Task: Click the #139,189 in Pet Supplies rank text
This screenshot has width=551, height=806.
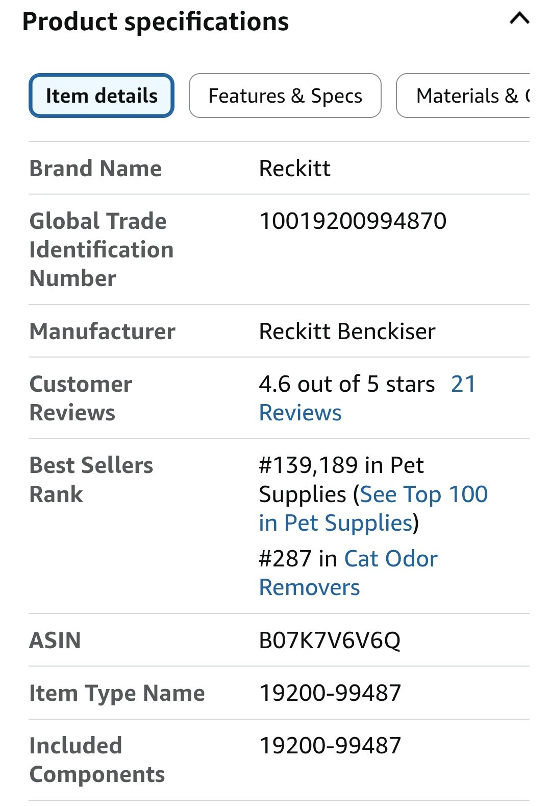Action: (341, 480)
